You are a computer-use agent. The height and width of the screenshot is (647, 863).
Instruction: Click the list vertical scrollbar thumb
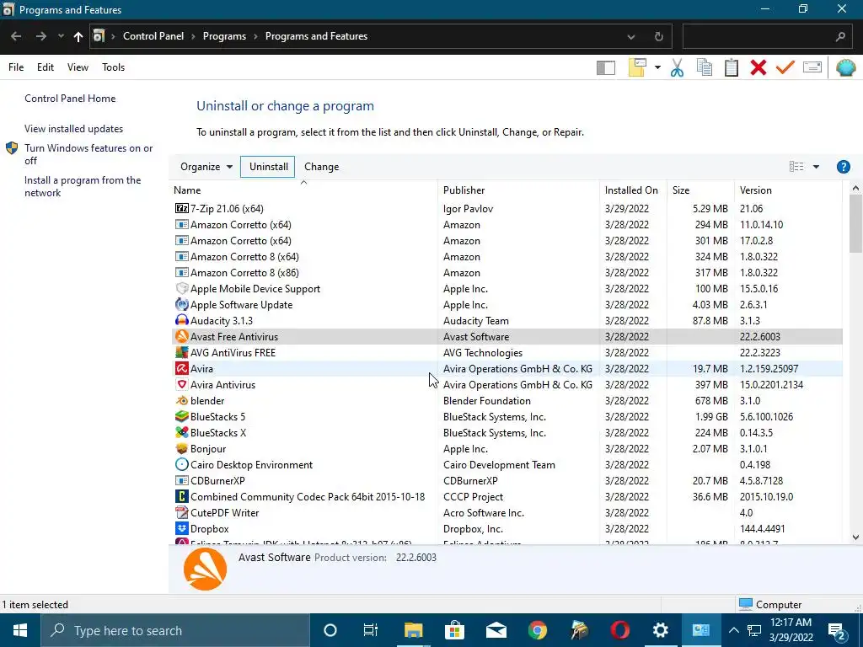[x=855, y=222]
